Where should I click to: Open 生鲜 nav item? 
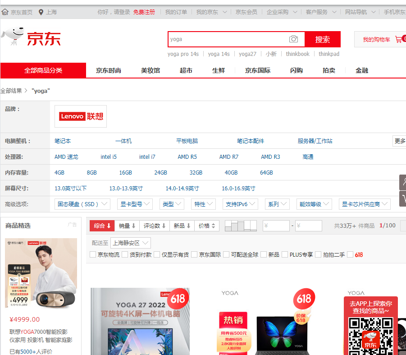click(219, 70)
